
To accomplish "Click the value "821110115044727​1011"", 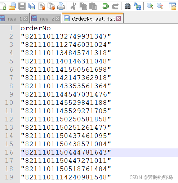I will 66,161.
